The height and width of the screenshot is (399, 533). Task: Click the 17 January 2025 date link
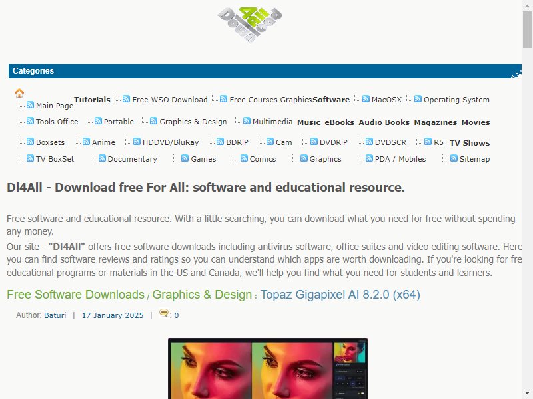pos(113,315)
